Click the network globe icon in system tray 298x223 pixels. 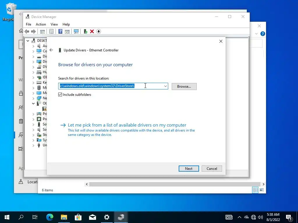tap(253, 217)
